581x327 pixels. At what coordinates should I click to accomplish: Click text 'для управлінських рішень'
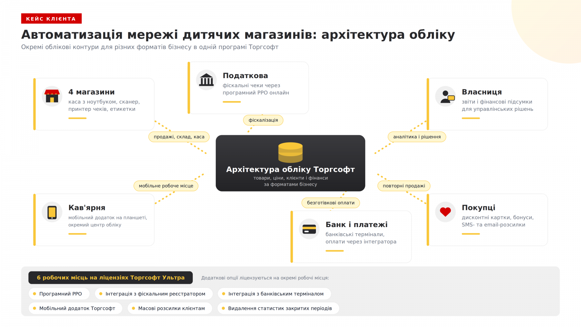pos(497,109)
